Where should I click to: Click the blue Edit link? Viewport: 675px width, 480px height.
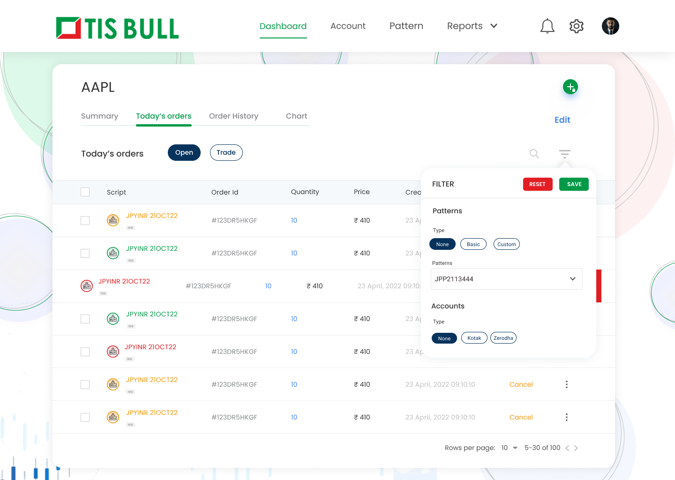point(562,120)
